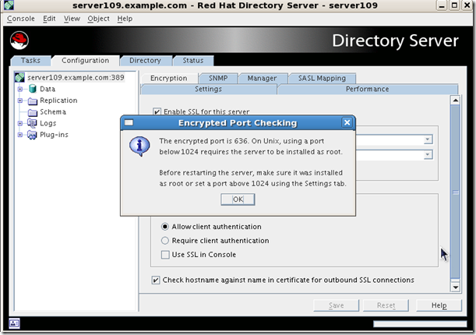Select the Plug-ins folder icon

[32, 135]
